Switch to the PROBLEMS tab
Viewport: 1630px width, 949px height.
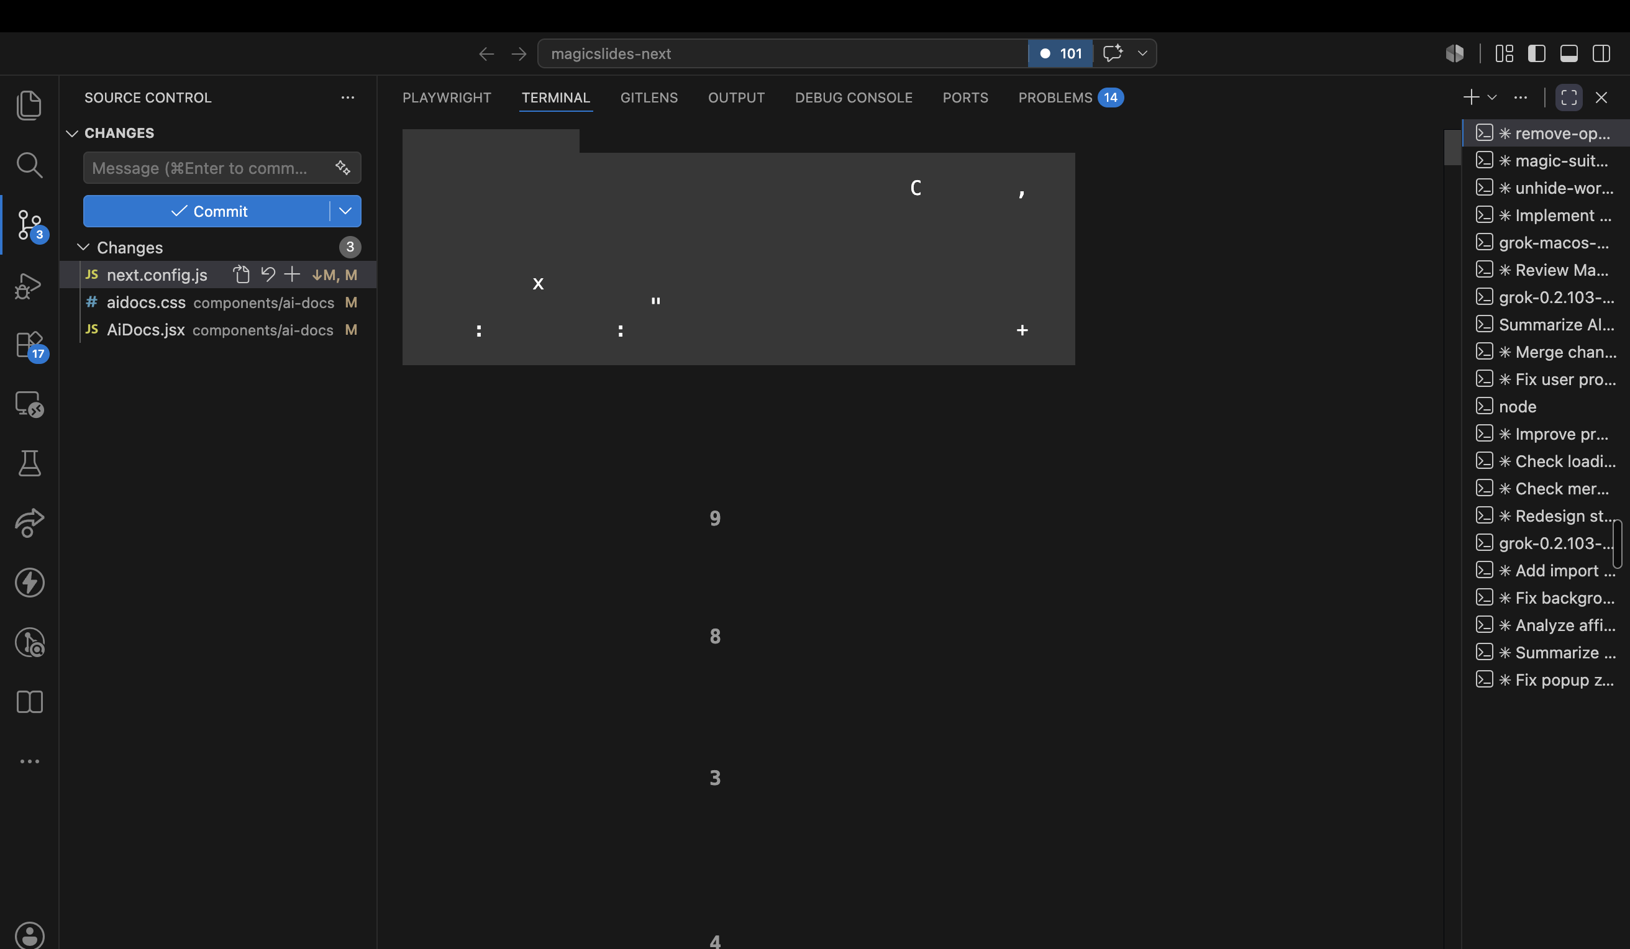[x=1070, y=98]
